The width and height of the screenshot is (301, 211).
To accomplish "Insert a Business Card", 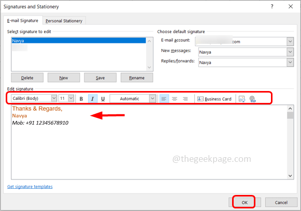I will [214, 99].
